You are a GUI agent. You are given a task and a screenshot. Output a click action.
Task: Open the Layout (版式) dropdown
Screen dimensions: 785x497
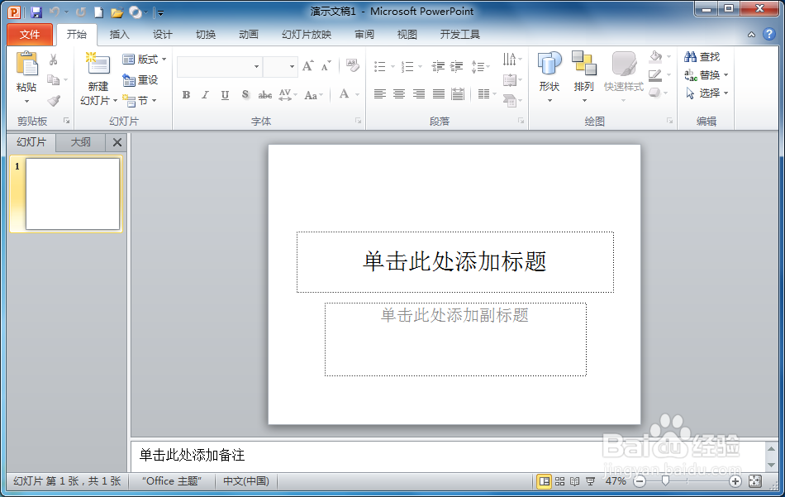tap(145, 59)
